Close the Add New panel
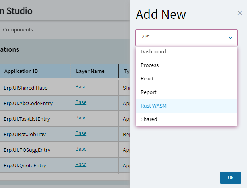The image size is (247, 188). 240,13
